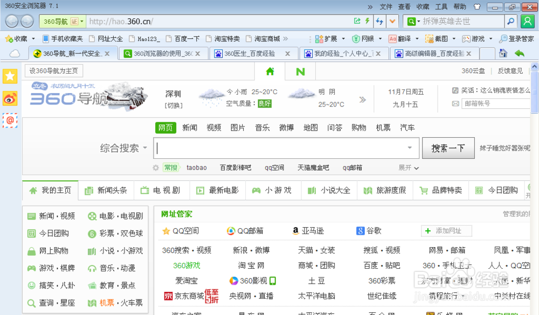This screenshot has height=315, width=539.
Task: Expand the 展开 frequent searches list
Action: [409, 167]
